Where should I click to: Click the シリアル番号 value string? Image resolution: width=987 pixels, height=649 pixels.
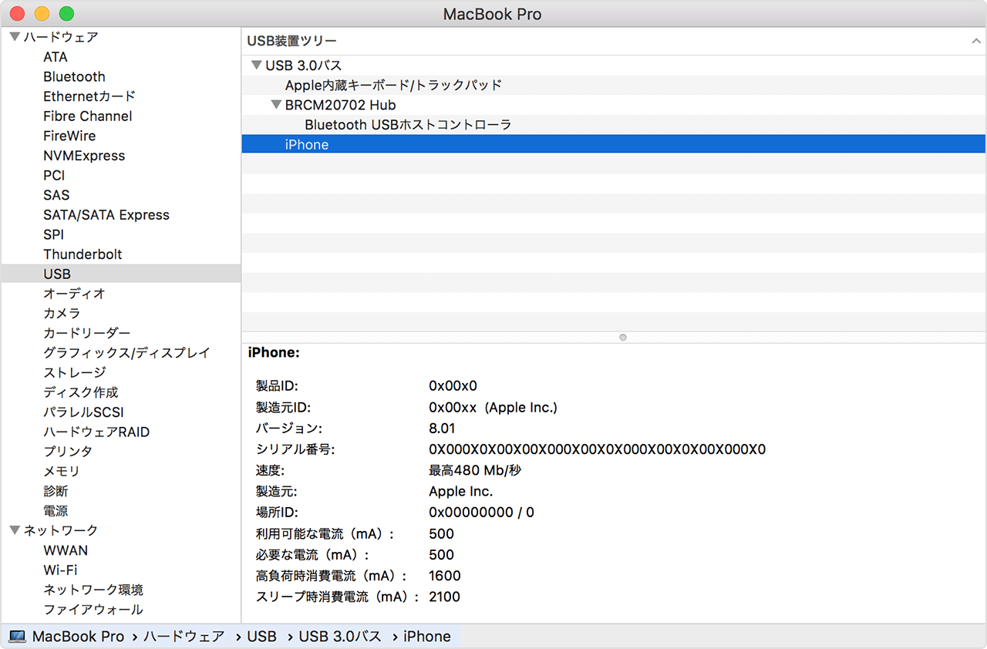tap(598, 449)
